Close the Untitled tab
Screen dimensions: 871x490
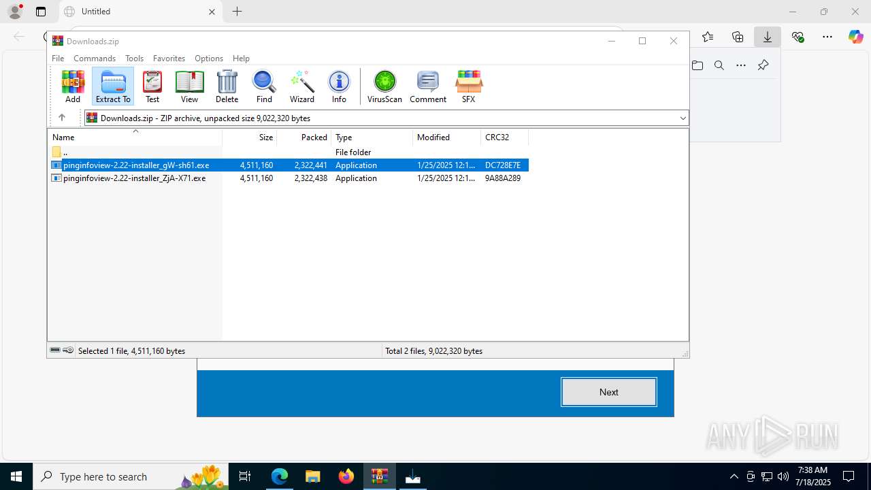click(x=212, y=12)
